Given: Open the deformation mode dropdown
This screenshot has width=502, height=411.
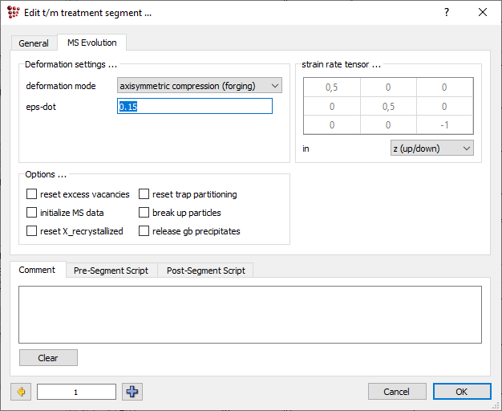Looking at the screenshot, I should click(199, 86).
